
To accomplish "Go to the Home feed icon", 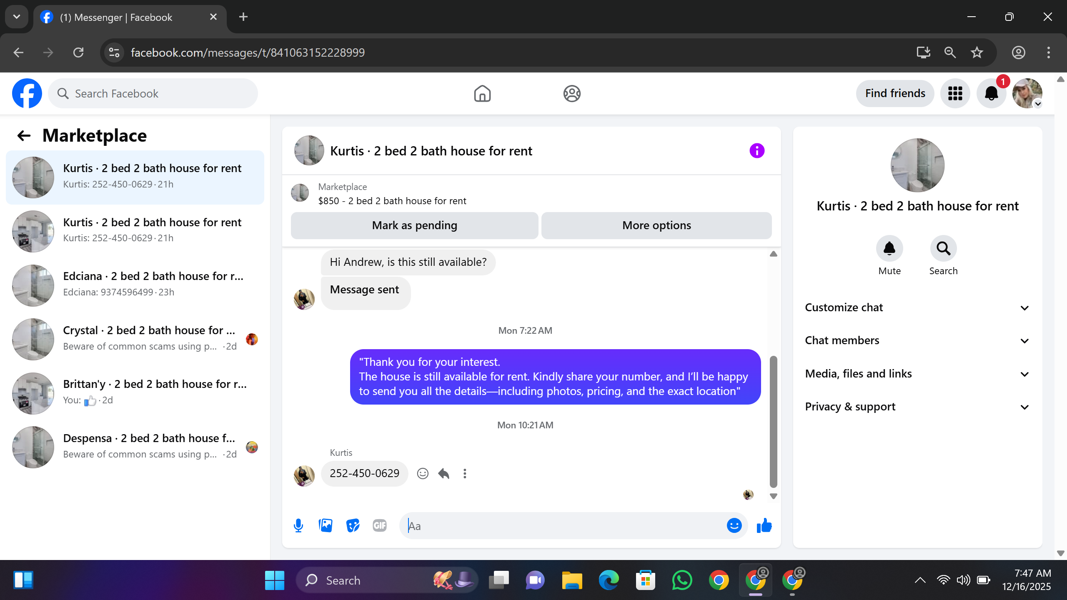I will coord(482,93).
